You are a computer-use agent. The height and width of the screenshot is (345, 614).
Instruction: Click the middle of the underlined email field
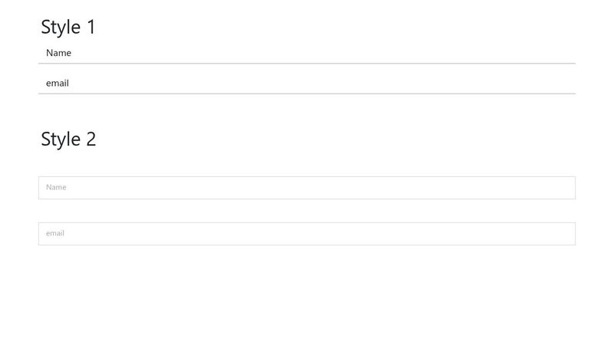click(x=307, y=83)
